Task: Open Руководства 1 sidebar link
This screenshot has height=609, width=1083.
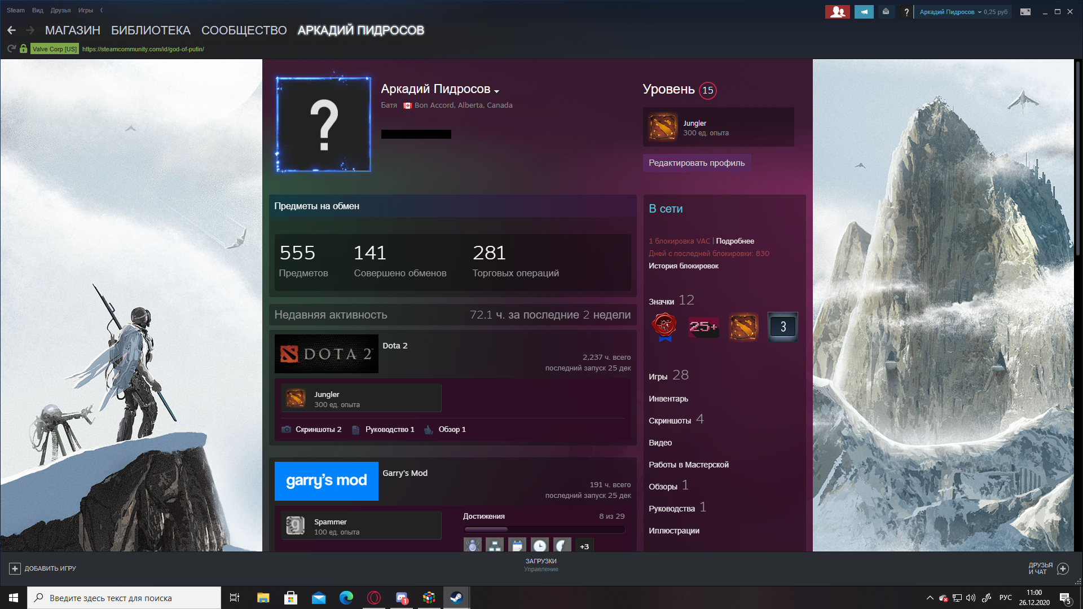Action: pyautogui.click(x=677, y=507)
